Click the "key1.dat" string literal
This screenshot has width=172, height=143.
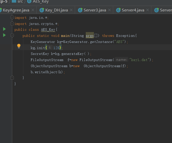pos(139,60)
